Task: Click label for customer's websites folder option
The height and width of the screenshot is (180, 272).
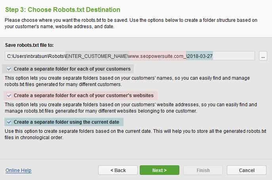Action: tap(84, 96)
